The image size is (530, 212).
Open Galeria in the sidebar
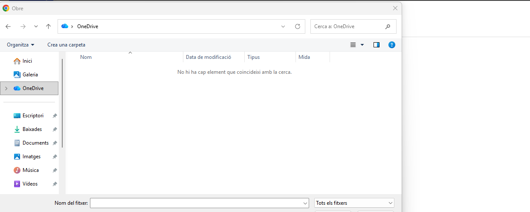click(30, 75)
